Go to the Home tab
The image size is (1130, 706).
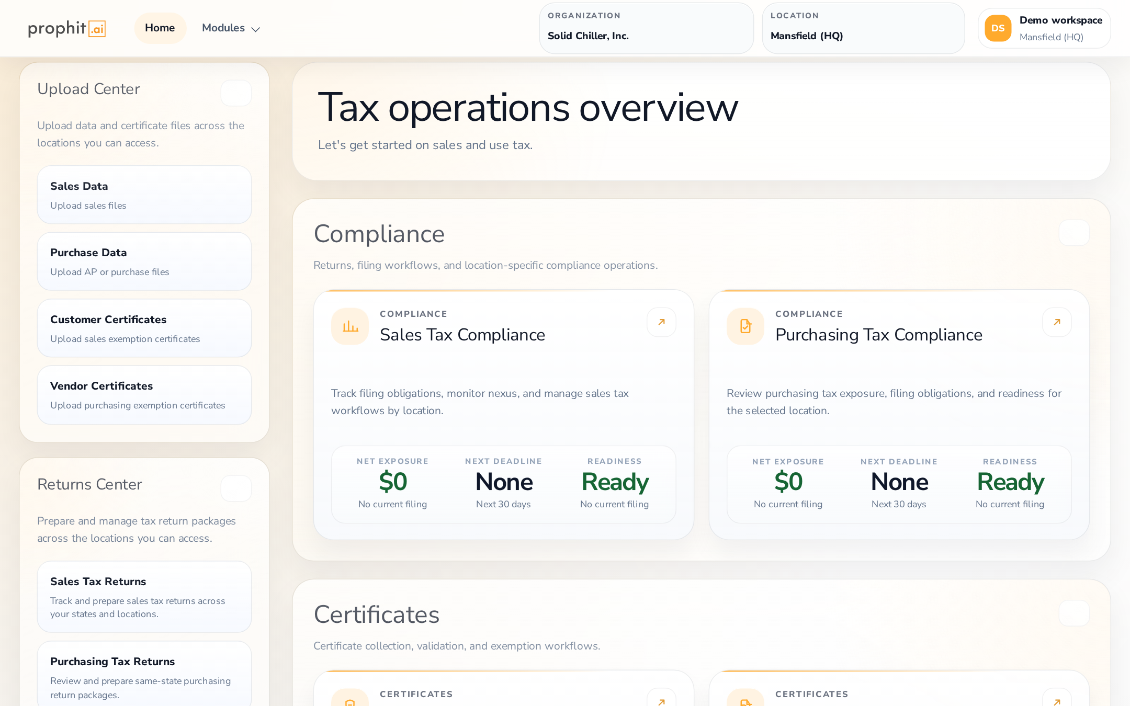[160, 28]
